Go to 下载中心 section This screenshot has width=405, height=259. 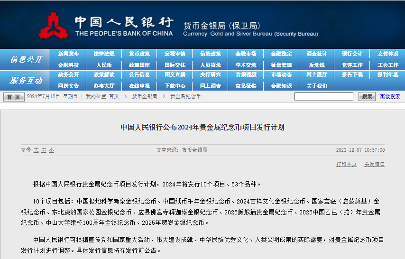pos(175,86)
